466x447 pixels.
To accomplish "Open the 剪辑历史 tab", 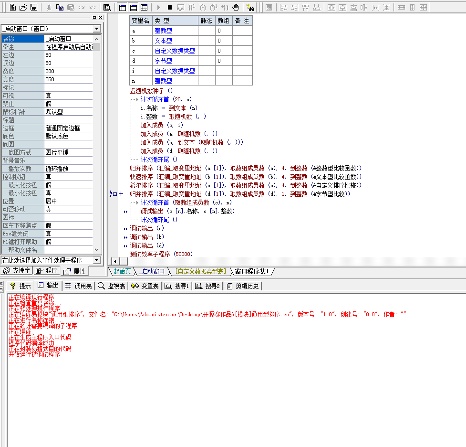I will tap(243, 286).
